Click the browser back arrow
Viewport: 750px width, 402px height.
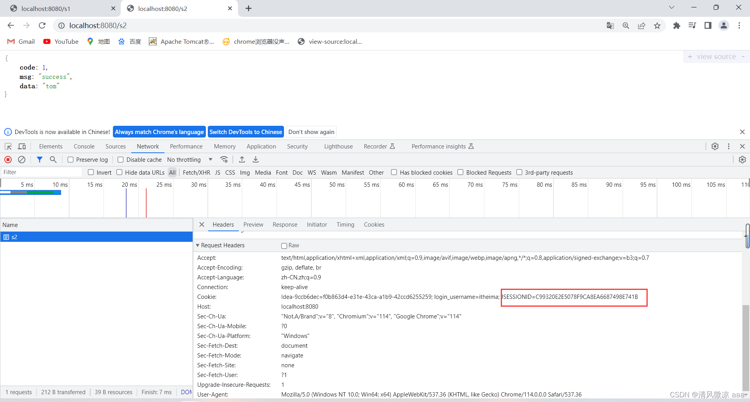pos(11,25)
